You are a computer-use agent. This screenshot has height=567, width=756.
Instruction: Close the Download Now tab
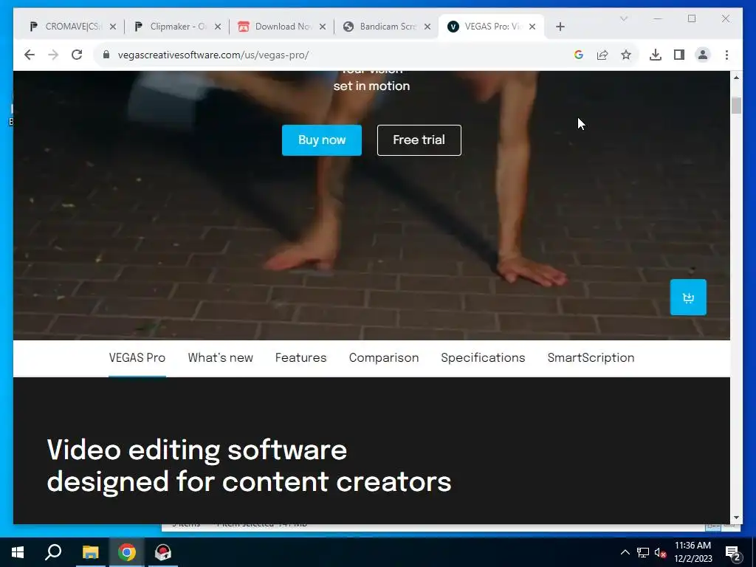click(x=323, y=27)
